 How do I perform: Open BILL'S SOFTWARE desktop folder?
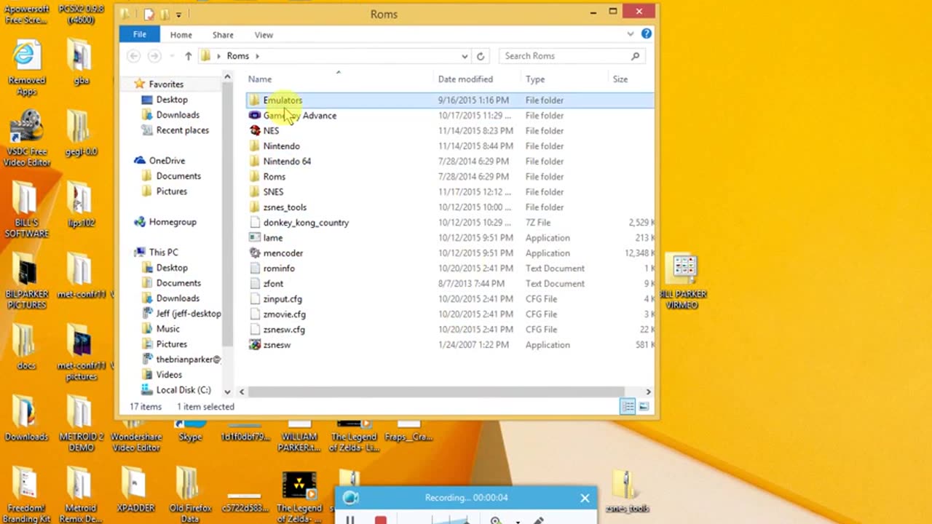coord(27,209)
